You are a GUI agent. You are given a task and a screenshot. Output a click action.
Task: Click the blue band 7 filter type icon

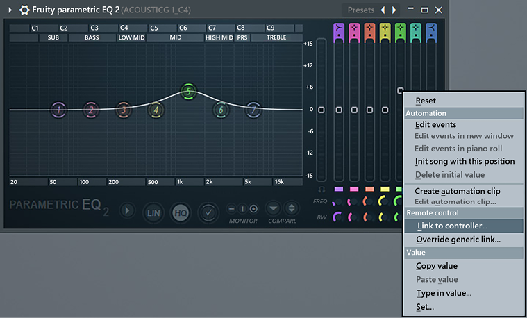pyautogui.click(x=431, y=33)
